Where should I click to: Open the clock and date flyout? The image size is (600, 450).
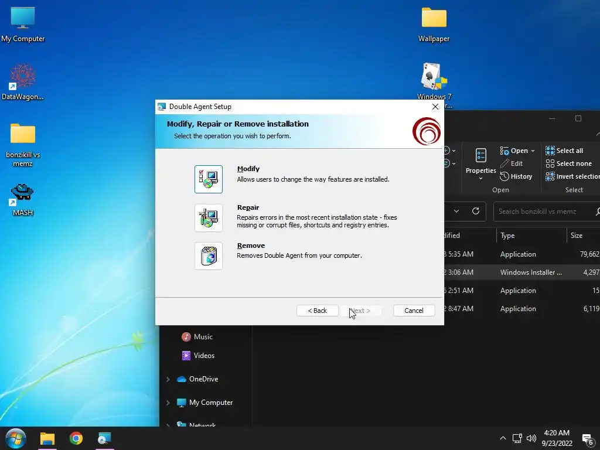coord(557,438)
